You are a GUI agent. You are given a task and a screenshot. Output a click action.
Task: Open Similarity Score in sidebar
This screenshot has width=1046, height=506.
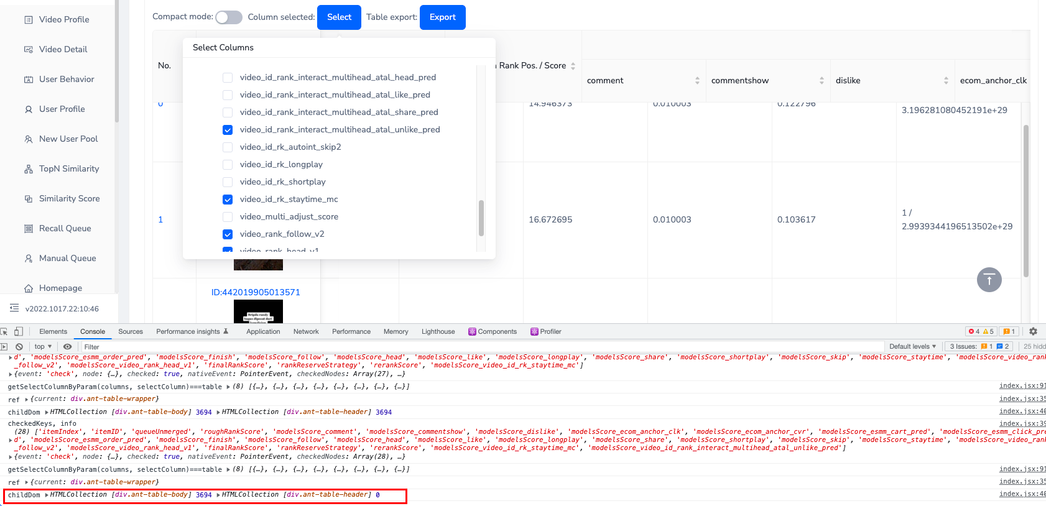point(69,199)
